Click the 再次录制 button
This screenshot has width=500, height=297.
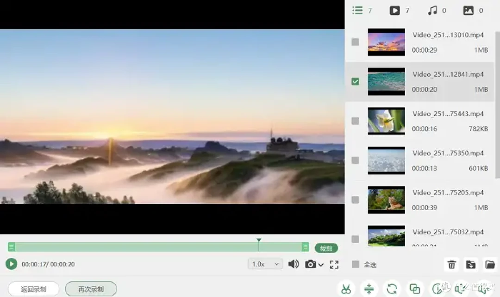point(91,289)
